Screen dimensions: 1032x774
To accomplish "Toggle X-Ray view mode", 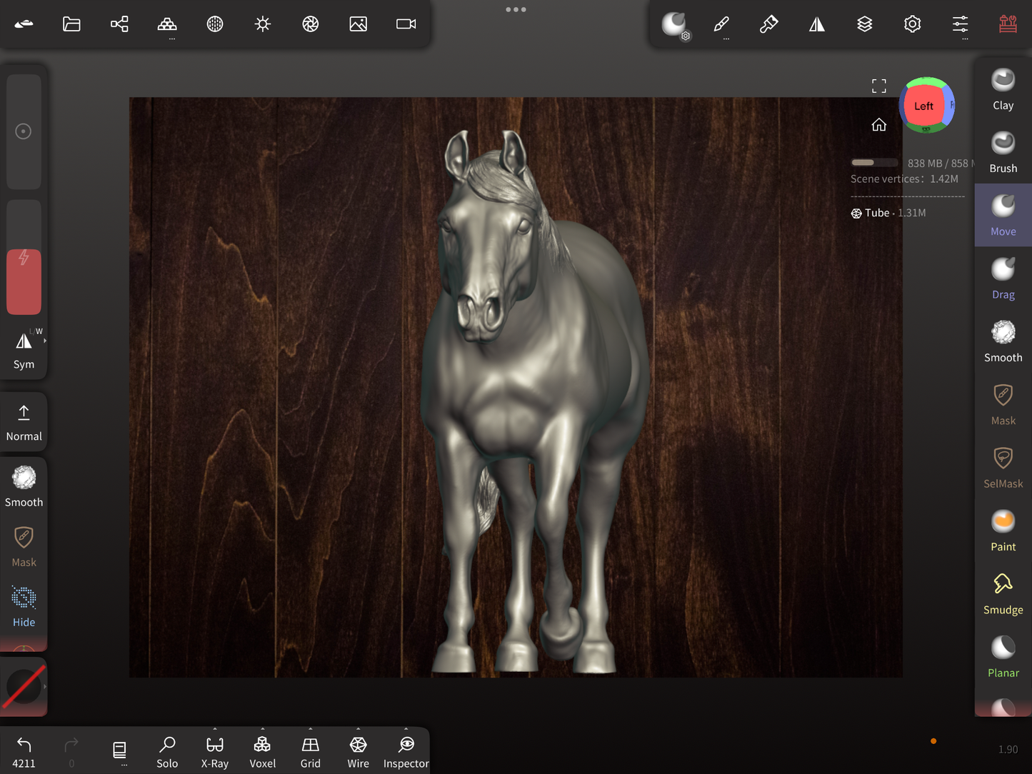I will 214,751.
